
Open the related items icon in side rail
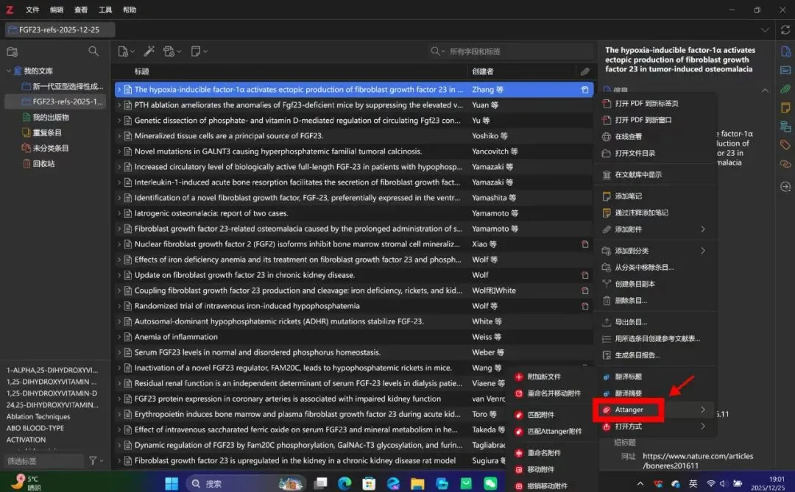(x=785, y=164)
